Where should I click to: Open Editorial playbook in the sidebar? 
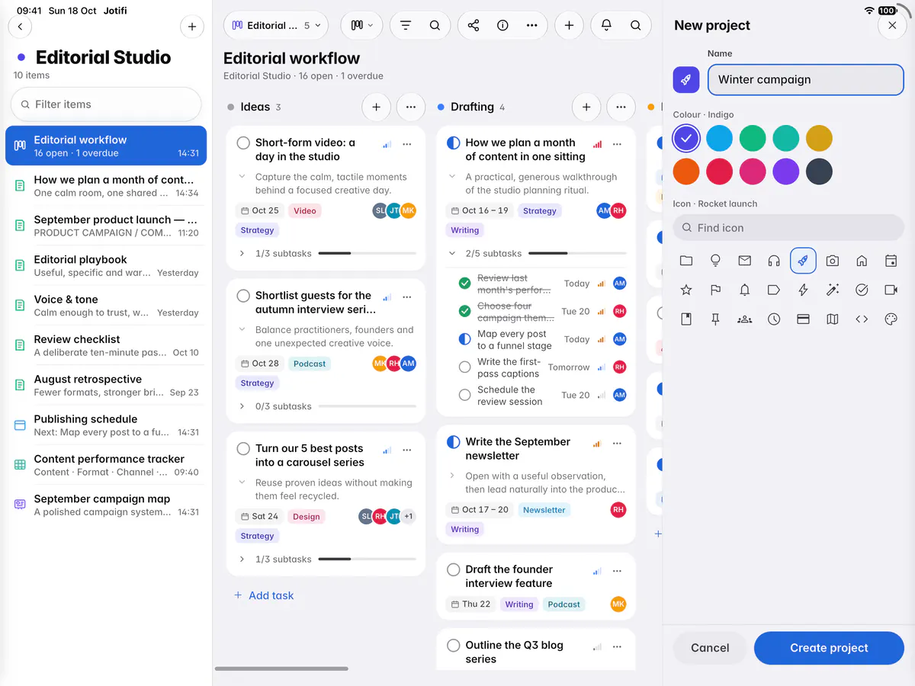click(x=106, y=265)
